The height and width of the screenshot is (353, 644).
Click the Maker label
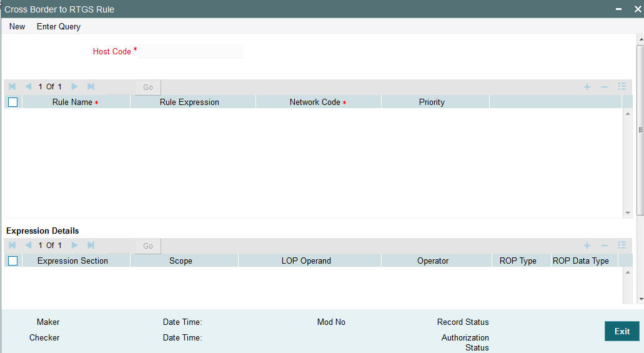48,322
